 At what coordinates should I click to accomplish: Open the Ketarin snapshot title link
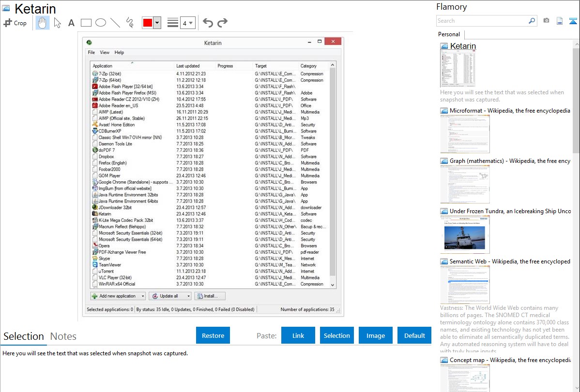coord(463,46)
